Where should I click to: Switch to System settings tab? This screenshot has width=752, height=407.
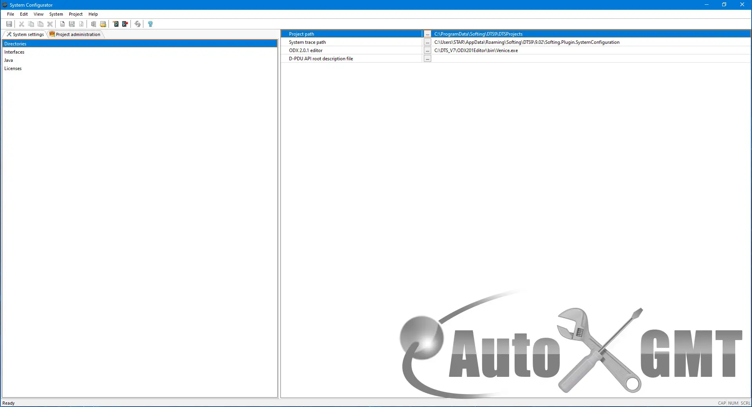tap(25, 34)
